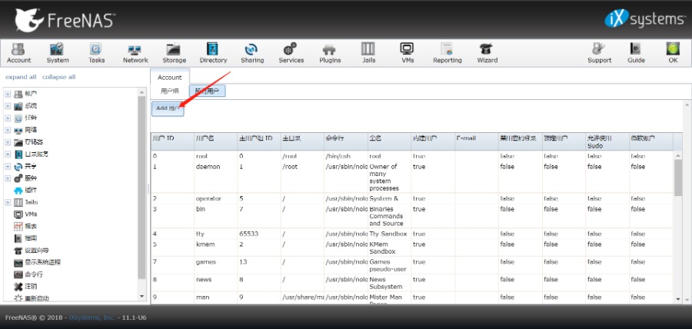The image size is (692, 329).
Task: Open the Directory toolbar icon
Action: click(x=213, y=53)
